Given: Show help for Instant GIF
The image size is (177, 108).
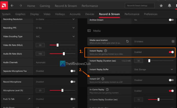Looking at the screenshot, I should click(x=103, y=79).
